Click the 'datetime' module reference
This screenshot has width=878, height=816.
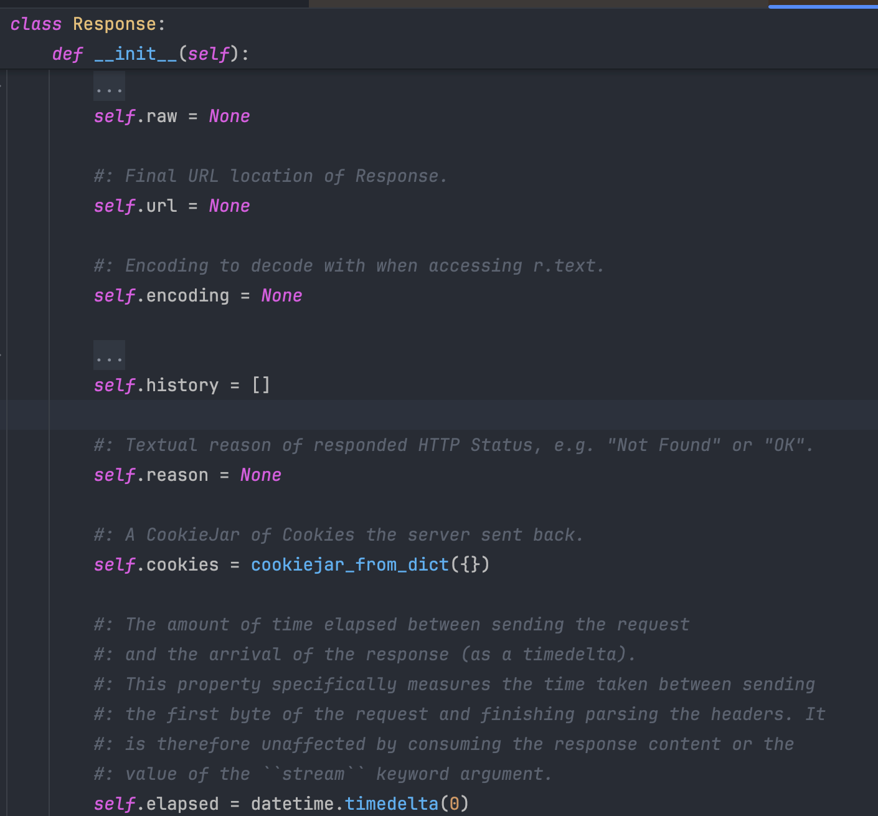click(x=293, y=804)
